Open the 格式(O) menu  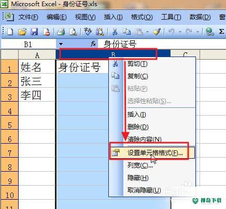[x=142, y=17]
